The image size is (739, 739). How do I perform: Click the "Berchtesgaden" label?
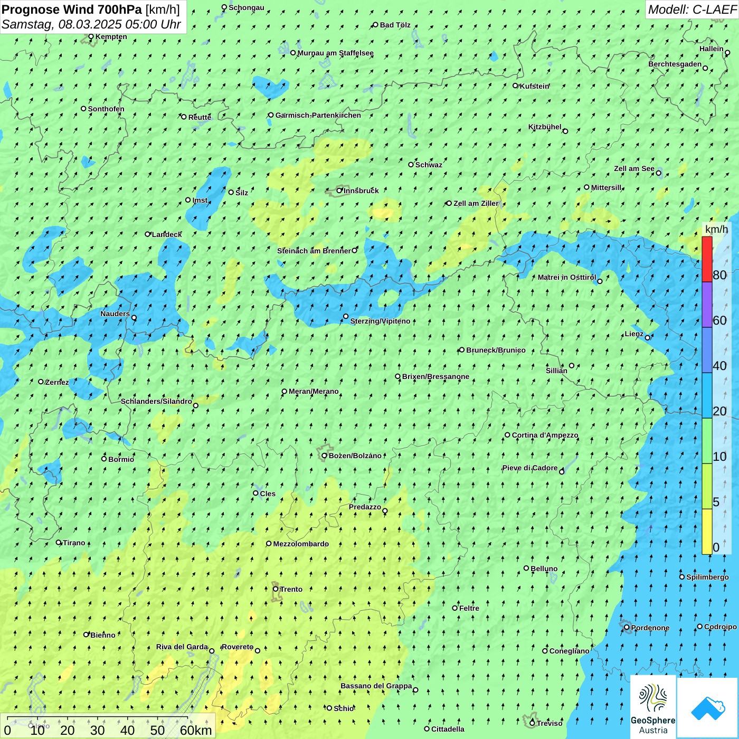tap(675, 64)
